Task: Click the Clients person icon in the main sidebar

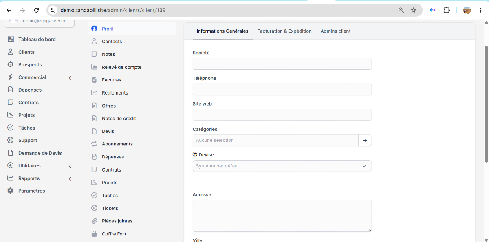Action: pyautogui.click(x=11, y=52)
